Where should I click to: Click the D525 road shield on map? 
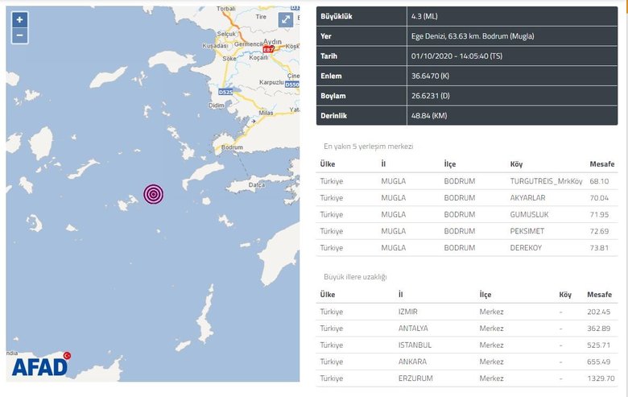(x=225, y=92)
